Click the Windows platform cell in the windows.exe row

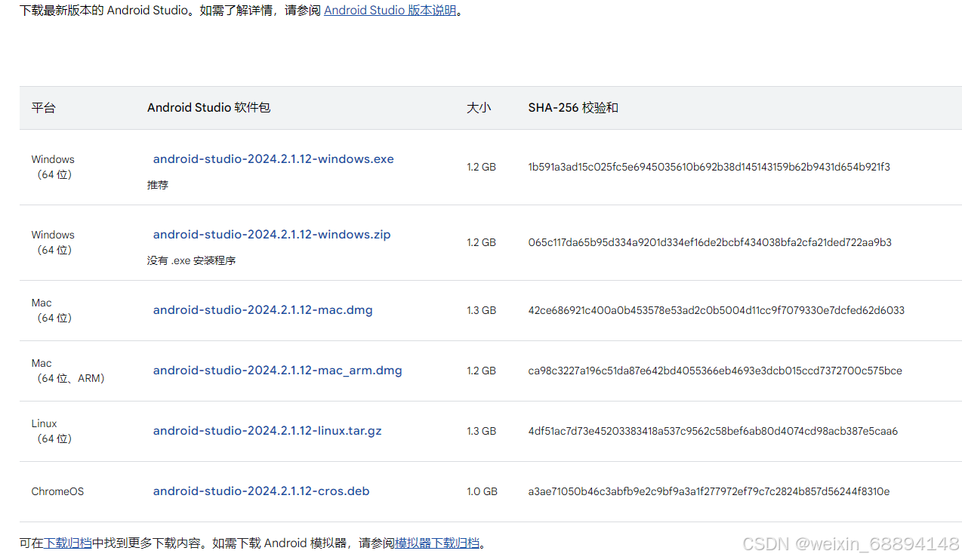[x=53, y=167]
